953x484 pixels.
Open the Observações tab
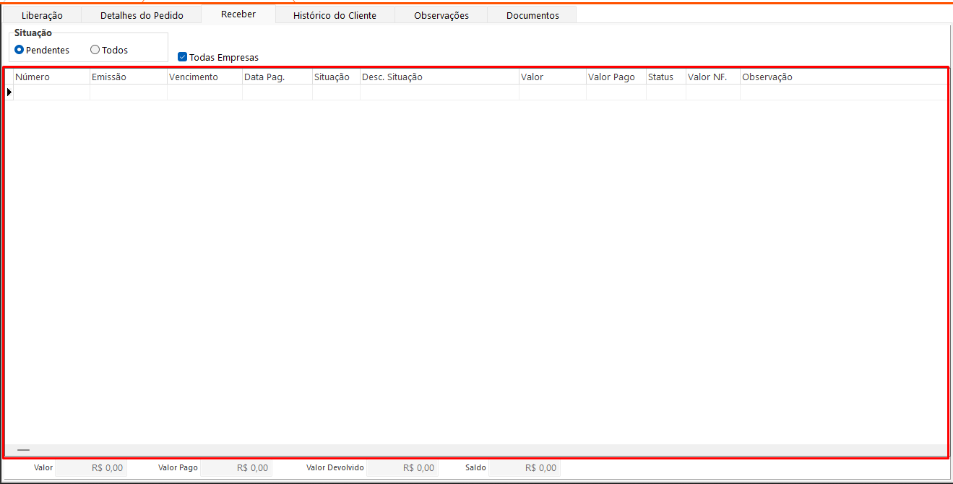[441, 15]
